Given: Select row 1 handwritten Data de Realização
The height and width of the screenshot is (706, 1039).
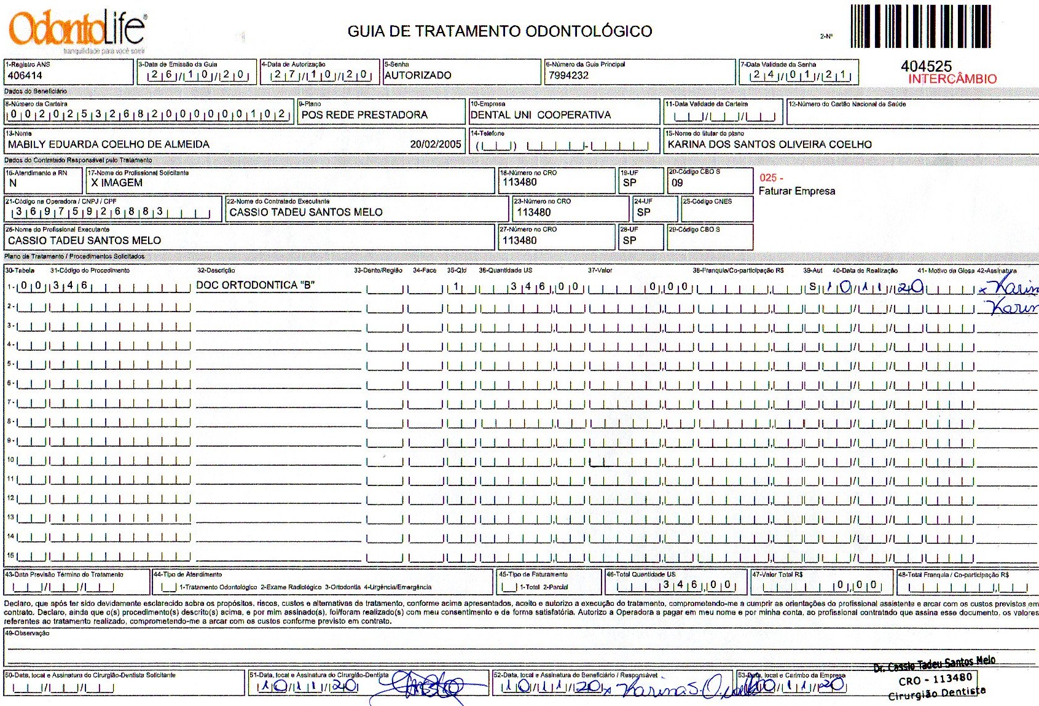Looking at the screenshot, I should coord(874,286).
